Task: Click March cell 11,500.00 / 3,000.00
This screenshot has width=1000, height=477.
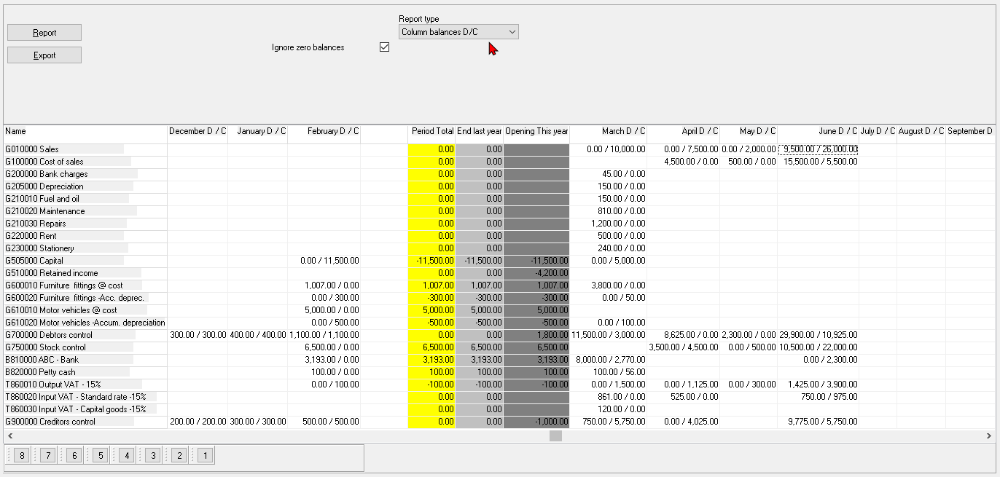Action: click(609, 335)
